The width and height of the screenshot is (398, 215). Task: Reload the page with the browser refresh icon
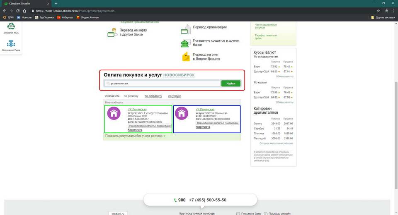click(x=18, y=11)
